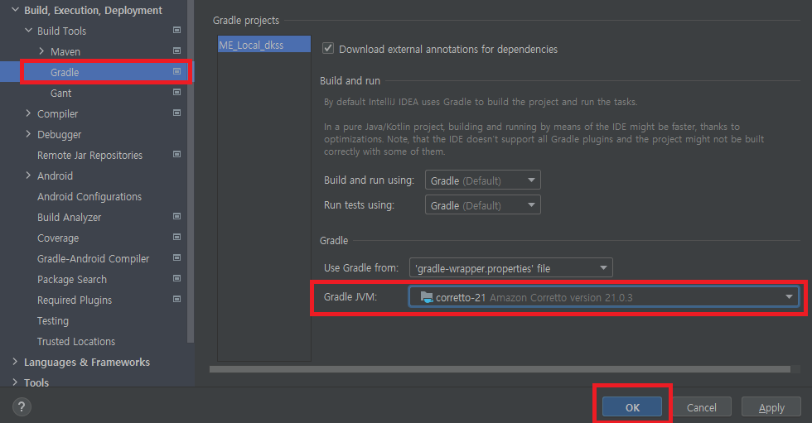Open Coverage settings page
812x423 pixels.
point(58,238)
